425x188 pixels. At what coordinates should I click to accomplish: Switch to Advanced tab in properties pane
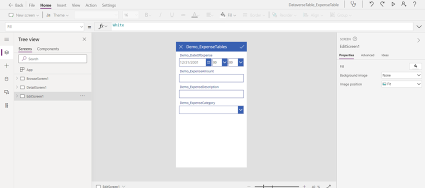pos(367,55)
